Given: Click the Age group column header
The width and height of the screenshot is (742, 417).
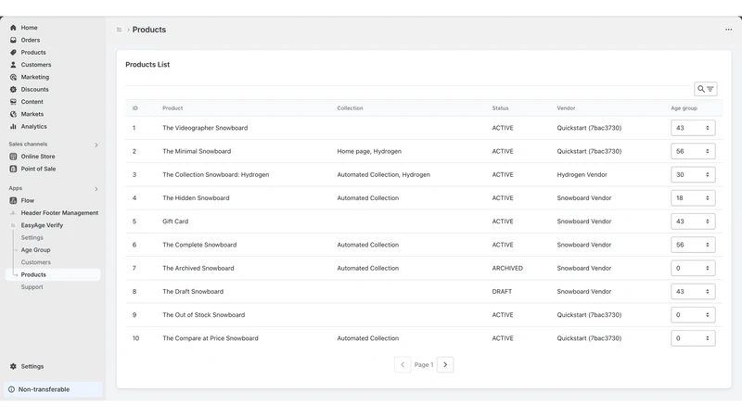Looking at the screenshot, I should [x=684, y=107].
